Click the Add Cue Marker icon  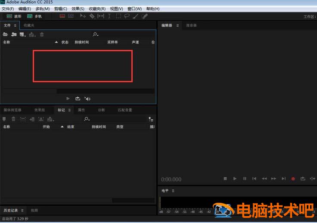click(4, 119)
